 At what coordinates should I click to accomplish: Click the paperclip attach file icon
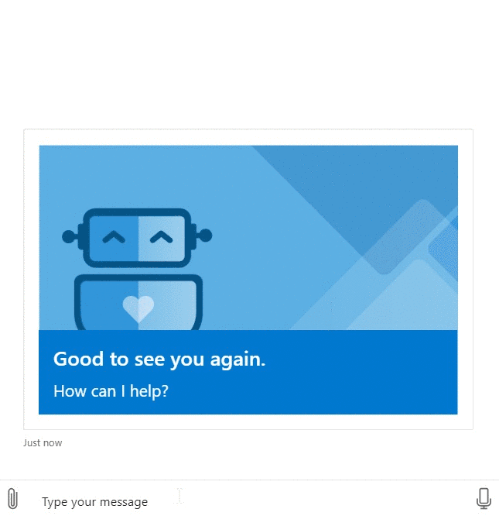click(x=12, y=498)
